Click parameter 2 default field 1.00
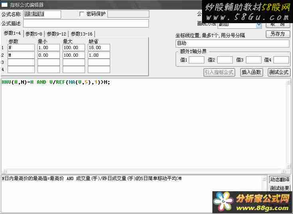Screen dimensions: 293x214 (99, 55)
